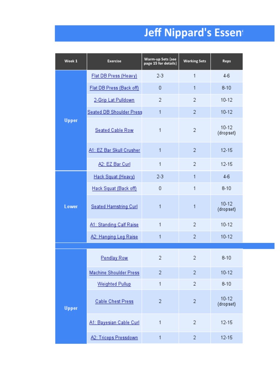Select the Week 1 header cell

tap(71, 61)
